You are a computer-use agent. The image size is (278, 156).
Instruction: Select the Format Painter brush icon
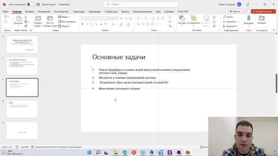[x=26, y=26]
